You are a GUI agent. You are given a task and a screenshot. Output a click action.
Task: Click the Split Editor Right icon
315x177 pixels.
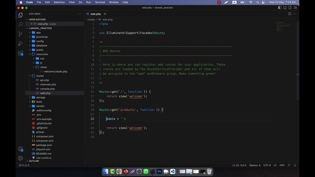pos(290,14)
